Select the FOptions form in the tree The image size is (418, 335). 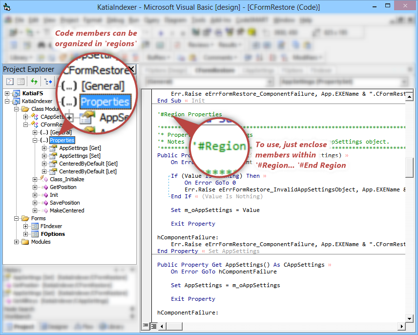[53, 234]
